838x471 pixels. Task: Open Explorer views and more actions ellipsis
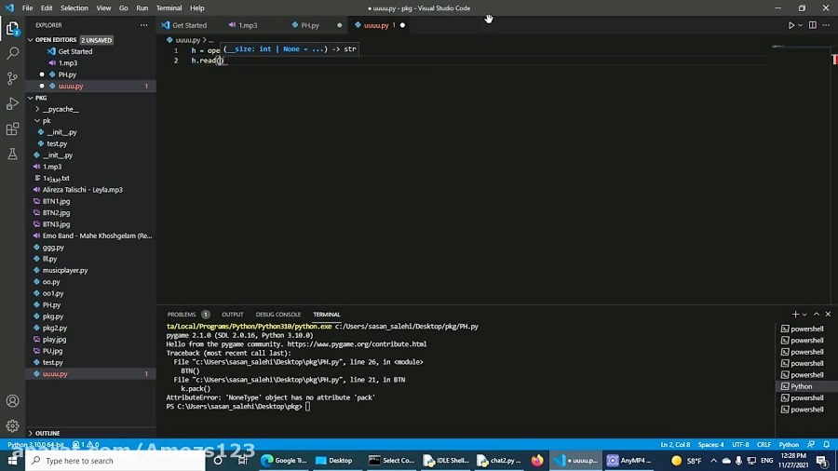pyautogui.click(x=143, y=25)
